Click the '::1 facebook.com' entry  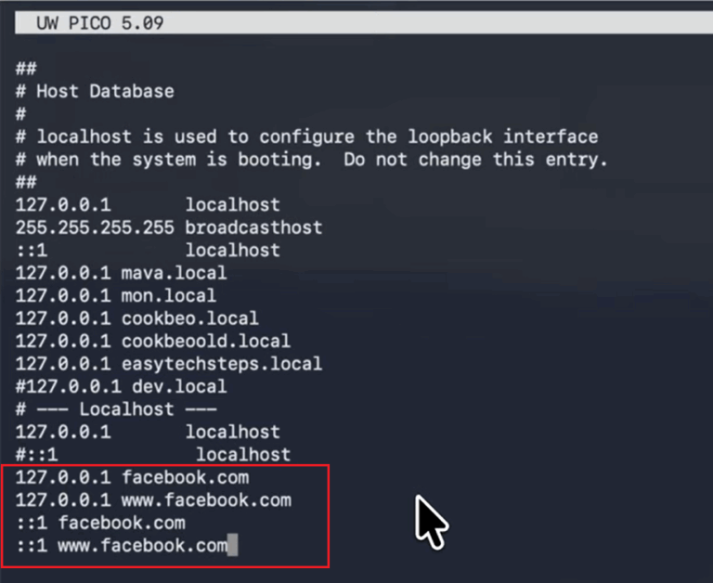[100, 524]
